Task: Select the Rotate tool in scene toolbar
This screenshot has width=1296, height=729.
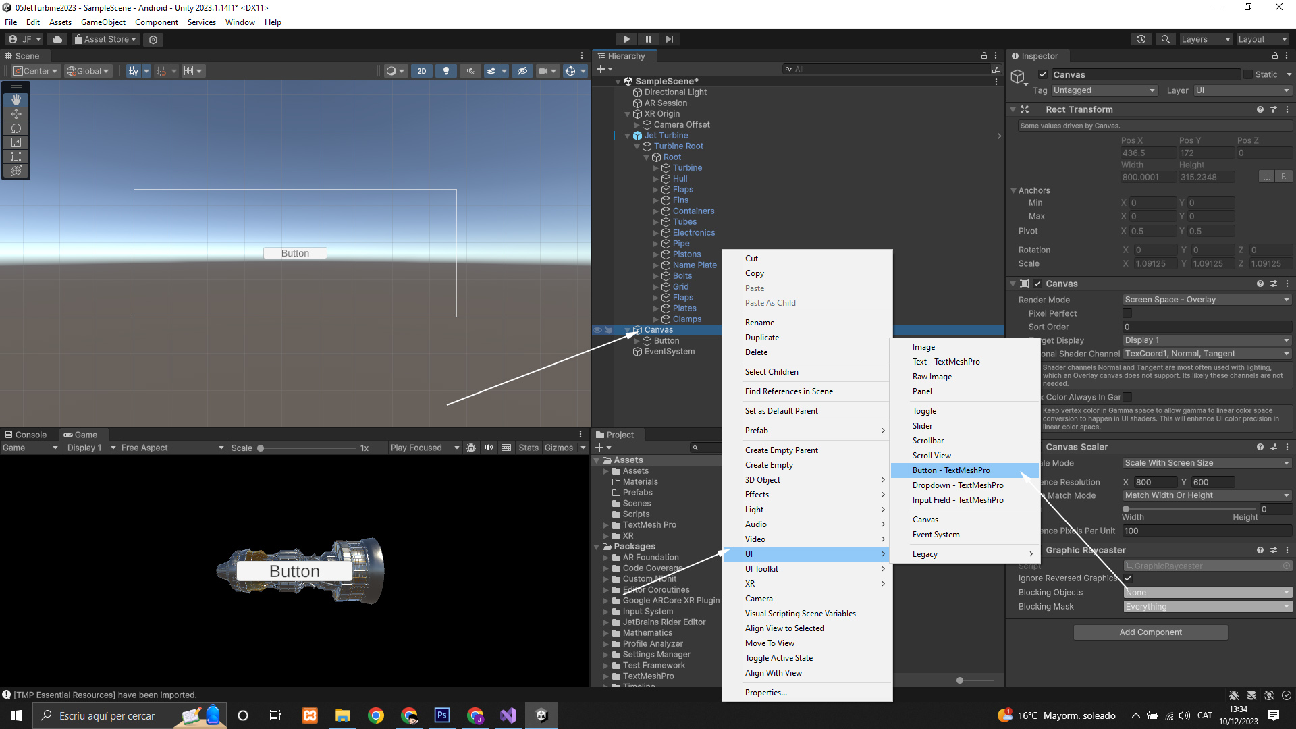Action: tap(16, 128)
